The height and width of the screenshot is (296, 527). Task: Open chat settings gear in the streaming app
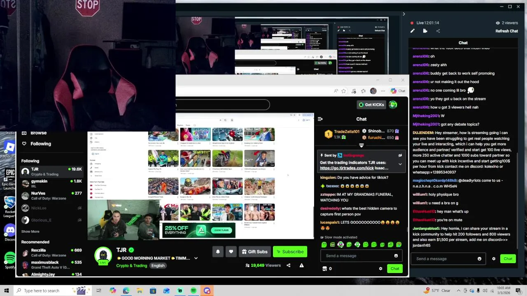[x=494, y=259]
